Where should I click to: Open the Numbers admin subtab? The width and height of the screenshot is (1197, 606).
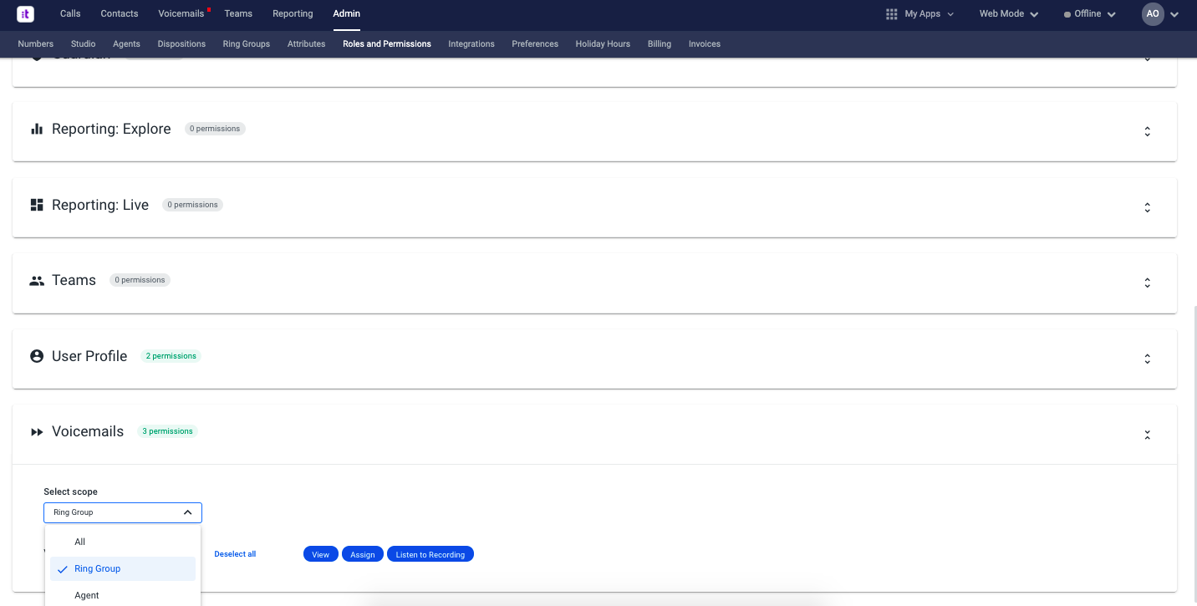36,43
